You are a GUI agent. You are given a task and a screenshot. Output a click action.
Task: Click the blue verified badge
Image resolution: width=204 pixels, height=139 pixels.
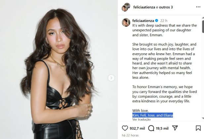157,20
